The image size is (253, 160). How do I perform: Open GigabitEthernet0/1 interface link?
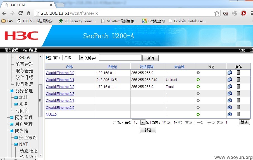(x=60, y=80)
